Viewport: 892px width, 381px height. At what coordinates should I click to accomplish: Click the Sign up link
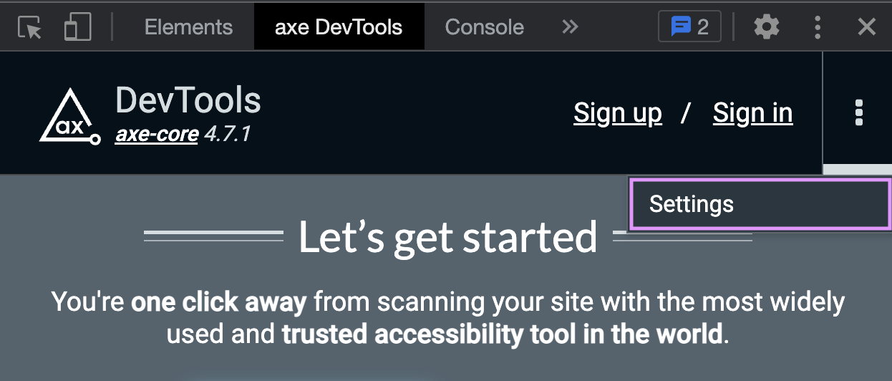(617, 113)
